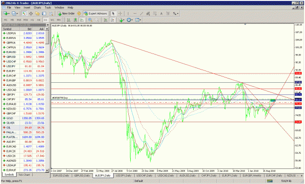Show the Terminal window icon
The image size is (305, 184).
coord(44,14)
